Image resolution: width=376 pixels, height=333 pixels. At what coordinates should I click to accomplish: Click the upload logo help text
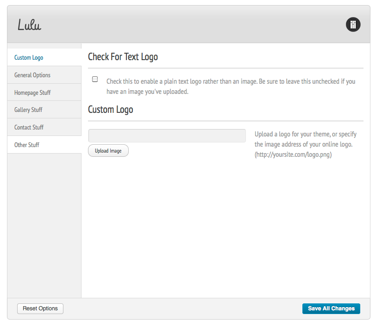coord(306,139)
